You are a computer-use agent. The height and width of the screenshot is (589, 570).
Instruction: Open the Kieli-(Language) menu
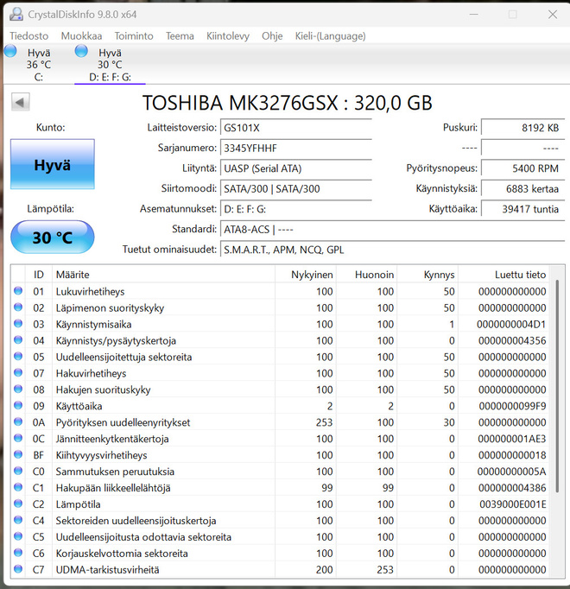tap(330, 36)
